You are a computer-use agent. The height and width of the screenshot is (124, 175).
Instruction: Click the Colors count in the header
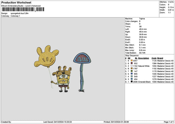[x=168, y=5]
